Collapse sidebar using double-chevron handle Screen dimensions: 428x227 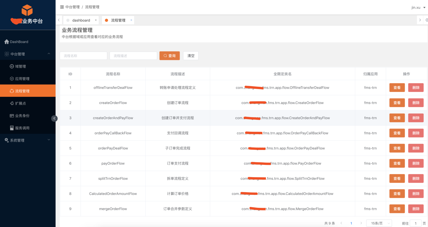tap(54, 118)
